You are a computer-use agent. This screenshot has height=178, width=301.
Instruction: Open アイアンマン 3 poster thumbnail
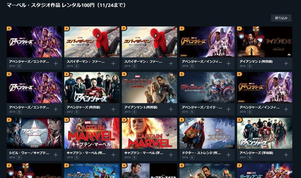[149, 87]
